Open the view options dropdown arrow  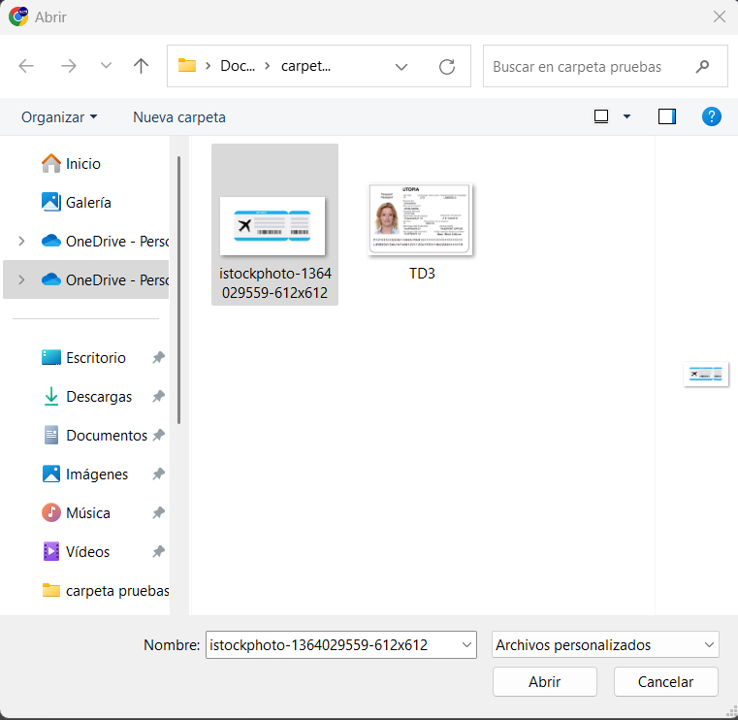[626, 116]
